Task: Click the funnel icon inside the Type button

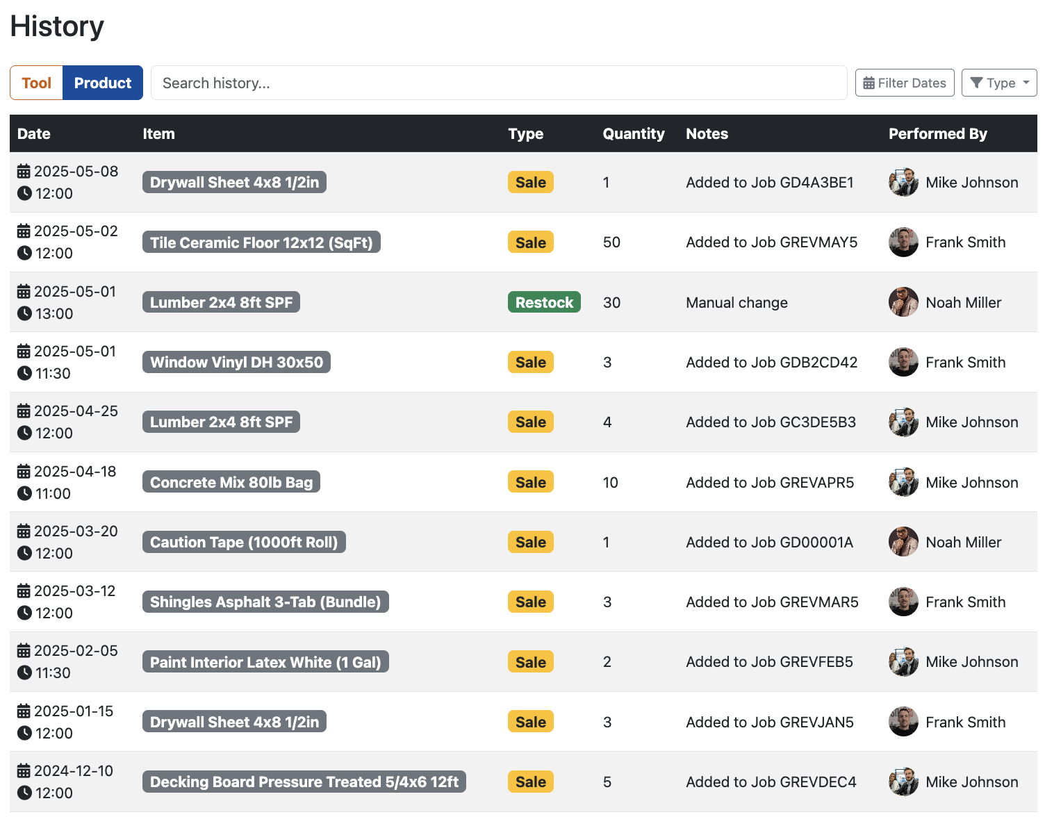Action: click(978, 83)
